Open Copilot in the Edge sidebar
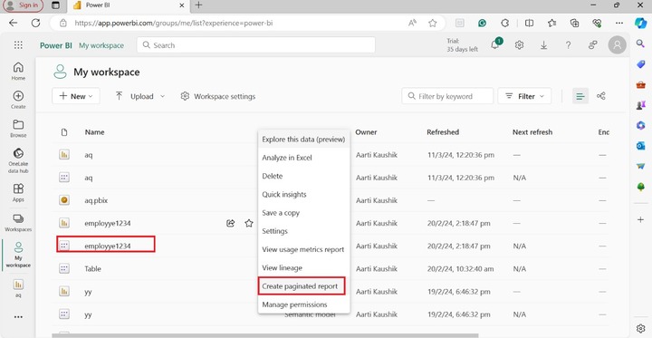 [x=640, y=23]
